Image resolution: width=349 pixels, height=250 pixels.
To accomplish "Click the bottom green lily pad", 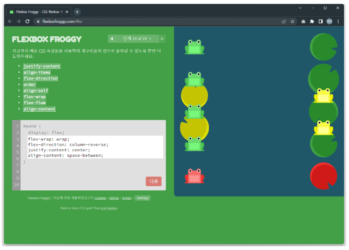I will click(x=323, y=144).
